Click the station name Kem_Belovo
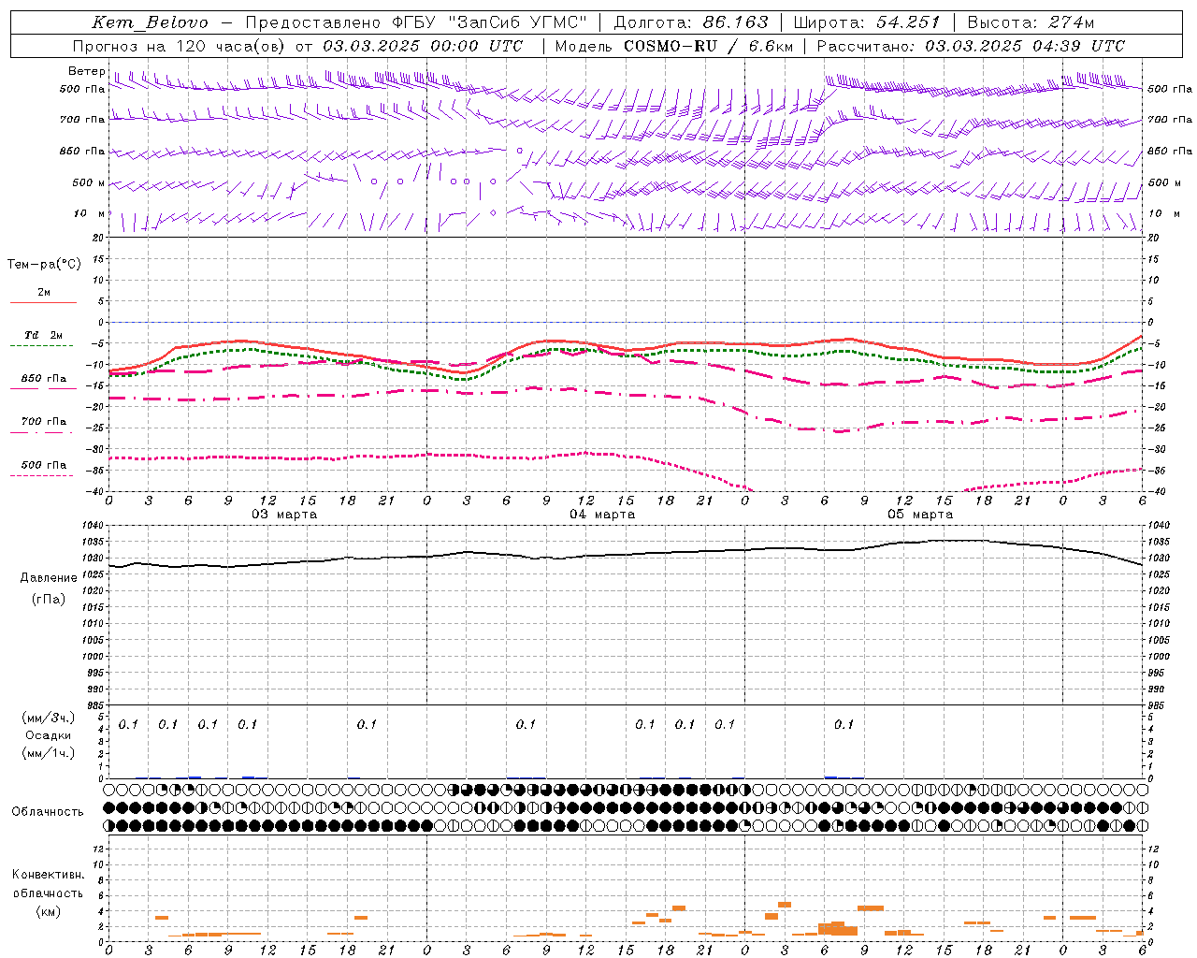 click(150, 22)
